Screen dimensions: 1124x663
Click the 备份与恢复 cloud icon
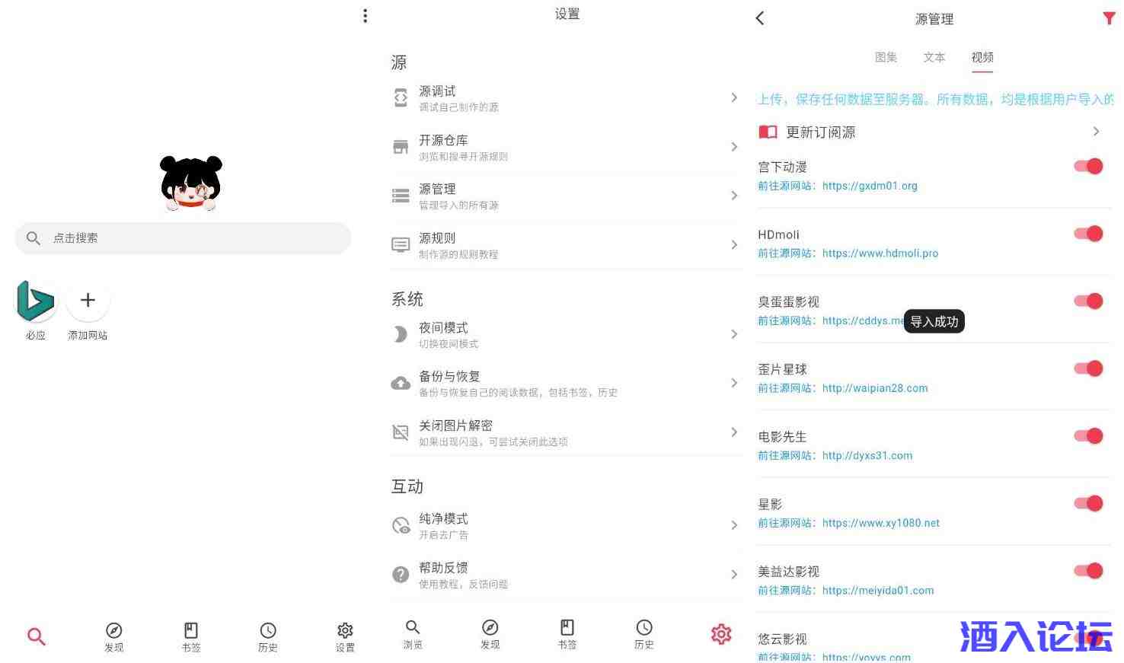(401, 383)
